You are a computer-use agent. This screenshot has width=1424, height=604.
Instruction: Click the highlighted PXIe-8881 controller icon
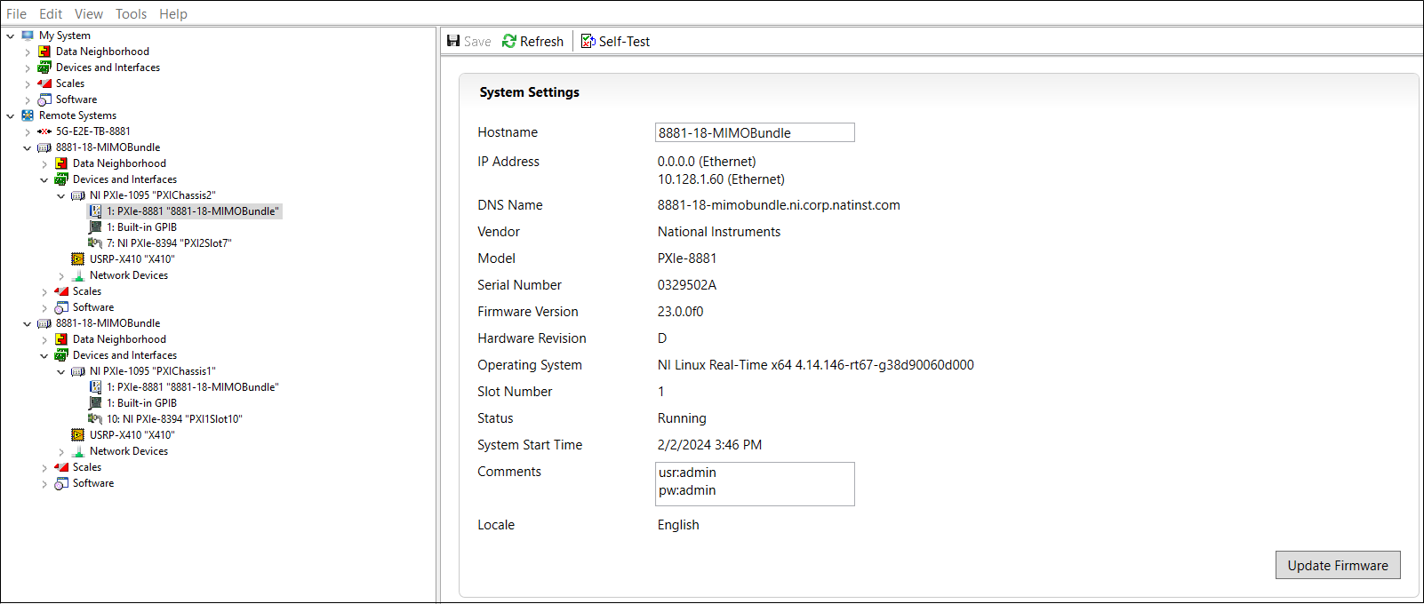click(95, 211)
